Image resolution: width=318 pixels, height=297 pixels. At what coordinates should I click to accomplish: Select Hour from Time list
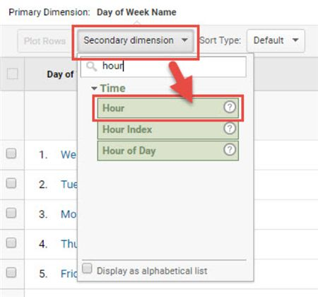[x=168, y=108]
